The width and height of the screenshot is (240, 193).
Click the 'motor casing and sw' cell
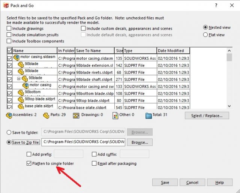pos(94,86)
